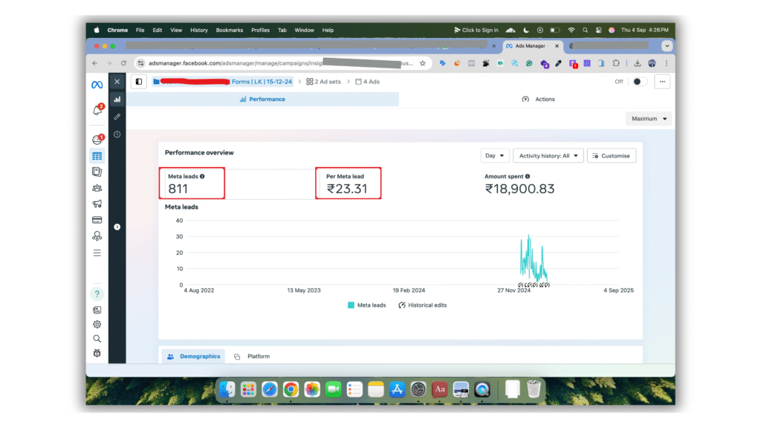The height and width of the screenshot is (428, 761).
Task: Toggle the campaign Off/On switch
Action: [x=639, y=82]
